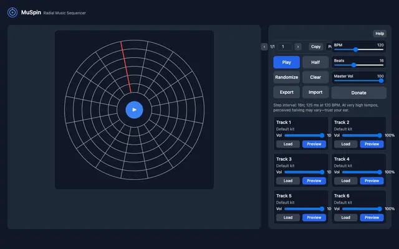
Task: Click the Track 1 label
Action: (284, 123)
